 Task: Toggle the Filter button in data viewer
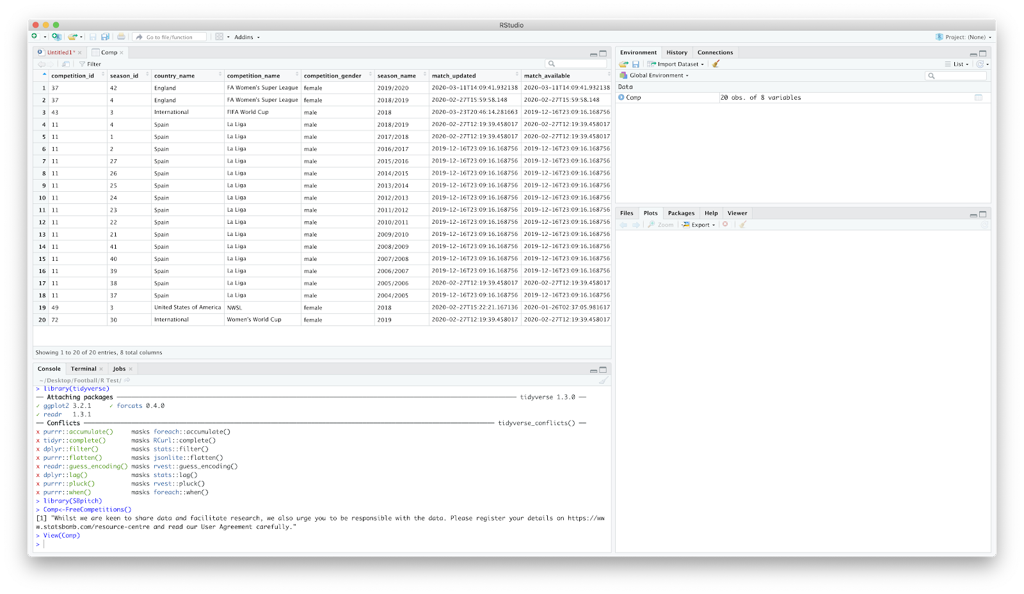tap(90, 64)
